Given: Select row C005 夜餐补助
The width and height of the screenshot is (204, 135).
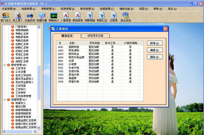Looking at the screenshot, I should 100,82.
